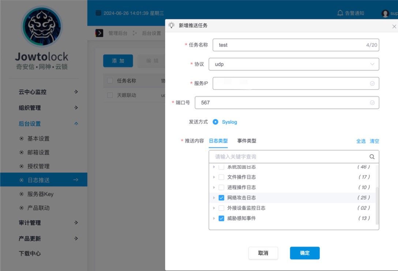The image size is (398, 271).
Task: Click the log type list scrollbar
Action: 377,205
